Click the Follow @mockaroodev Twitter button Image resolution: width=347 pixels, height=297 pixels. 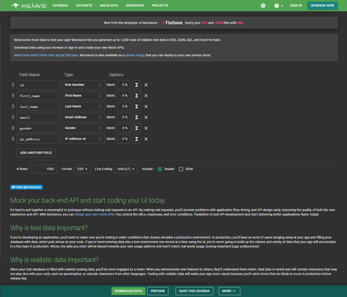point(26,187)
